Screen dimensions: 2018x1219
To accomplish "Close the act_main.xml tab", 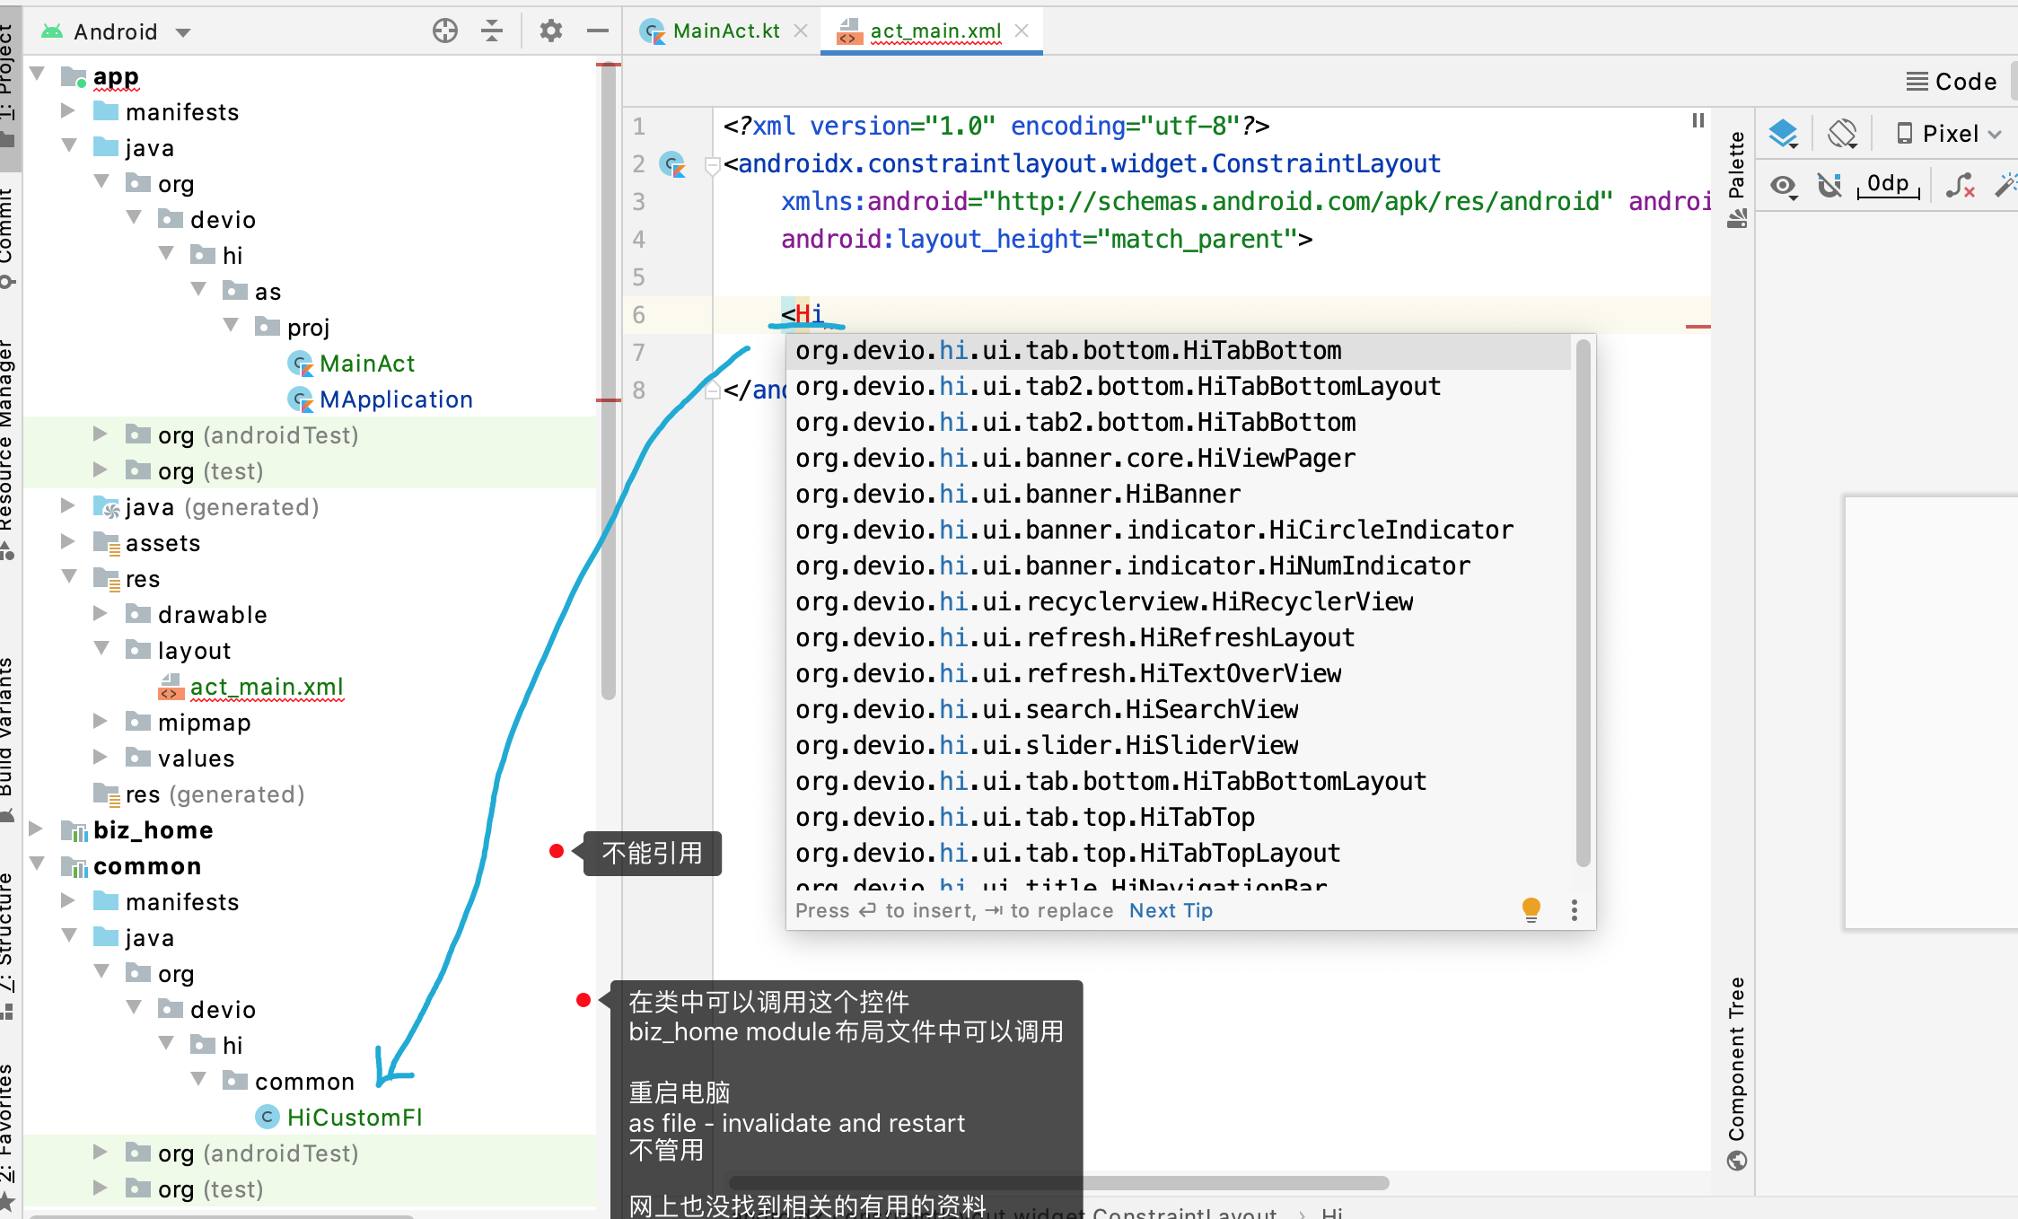I will [x=1022, y=31].
